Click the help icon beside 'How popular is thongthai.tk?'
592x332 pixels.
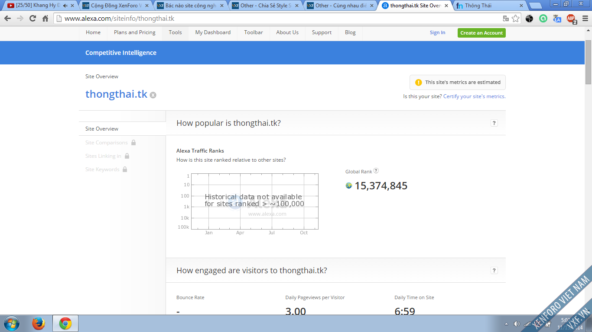point(494,123)
